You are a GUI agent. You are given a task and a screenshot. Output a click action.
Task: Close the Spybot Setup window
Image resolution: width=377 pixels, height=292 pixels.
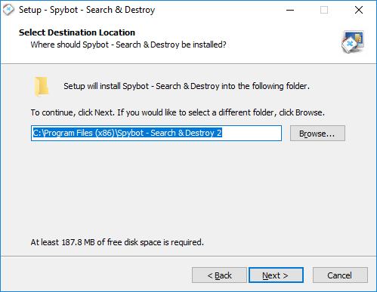359,10
